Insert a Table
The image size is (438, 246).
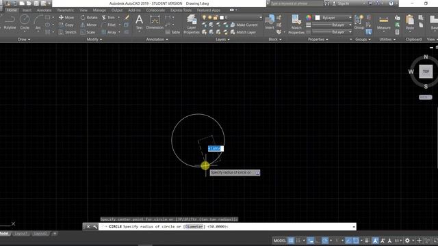click(172, 32)
